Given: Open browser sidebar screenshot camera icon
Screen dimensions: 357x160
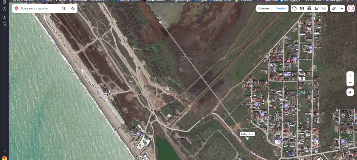Looking at the screenshot, I should pos(4,24).
